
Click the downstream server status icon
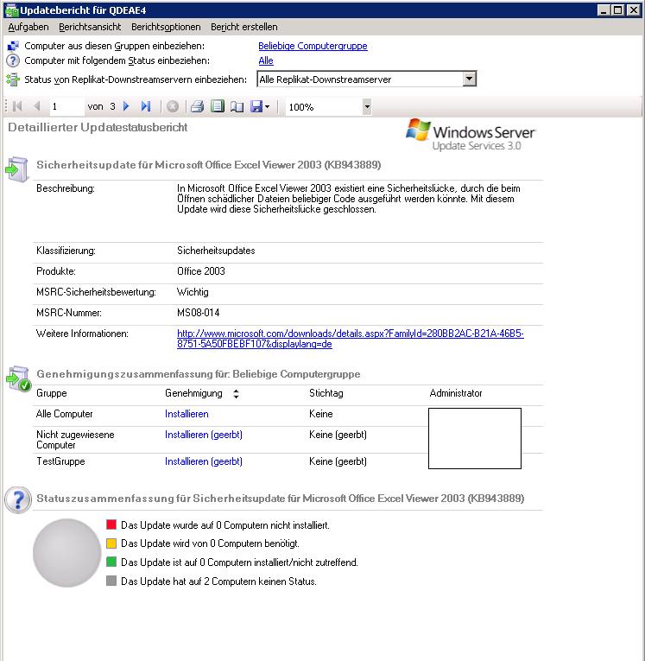(13, 79)
